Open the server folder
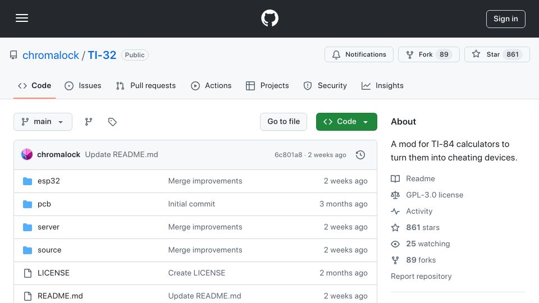The height and width of the screenshot is (303, 539). pyautogui.click(x=48, y=227)
